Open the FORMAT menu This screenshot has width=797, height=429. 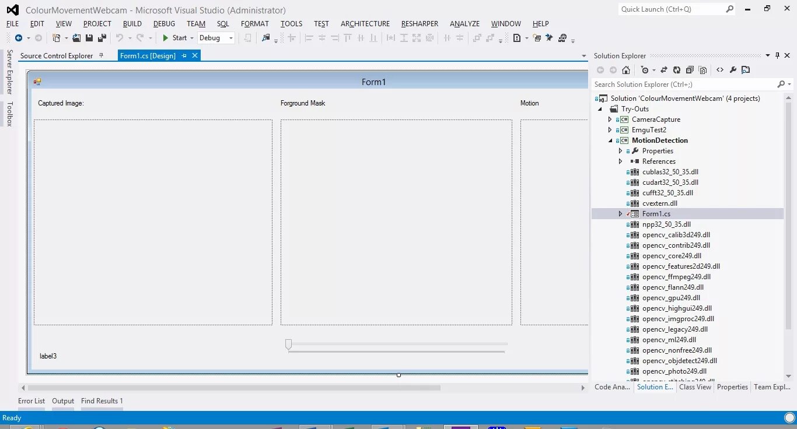(255, 24)
